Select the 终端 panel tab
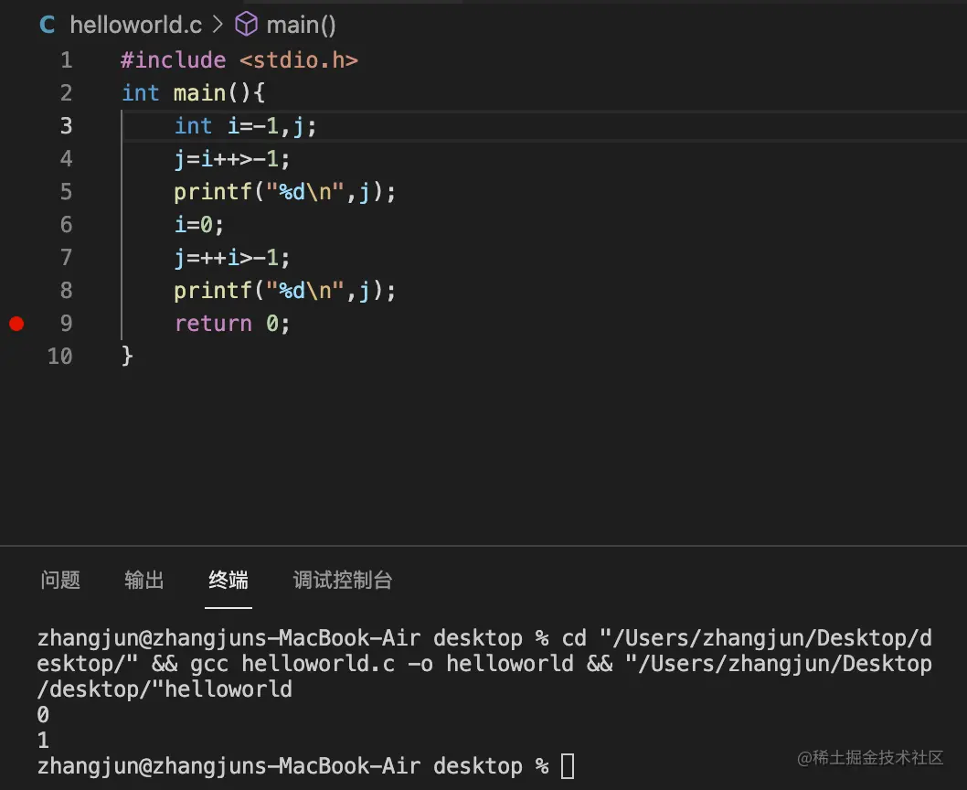This screenshot has height=790, width=967. [228, 580]
